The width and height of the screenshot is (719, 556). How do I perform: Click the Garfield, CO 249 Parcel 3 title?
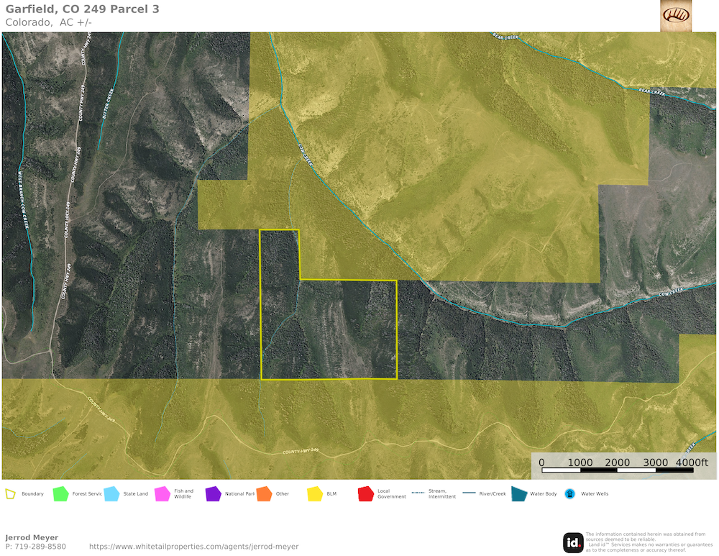pyautogui.click(x=83, y=9)
